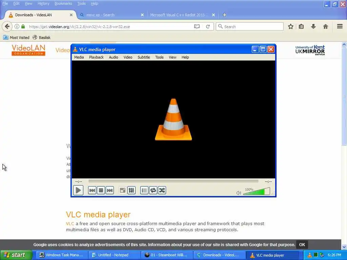Open a new browser tab
Image resolution: width=347 pixels, height=260 pixels.
[x=224, y=15]
